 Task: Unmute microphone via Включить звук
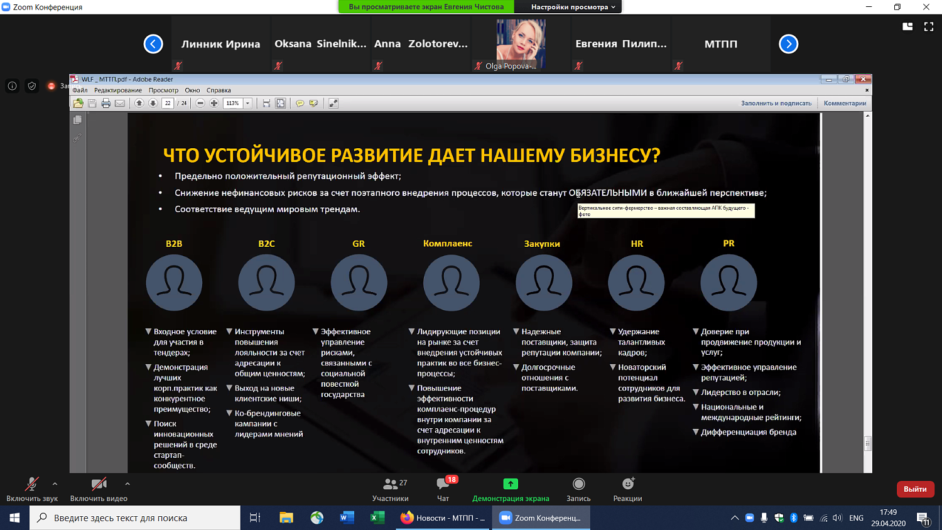click(31, 490)
